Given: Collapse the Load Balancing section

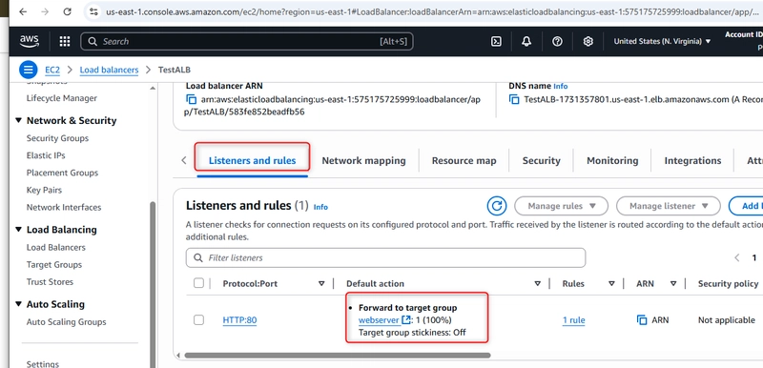Looking at the screenshot, I should (19, 230).
